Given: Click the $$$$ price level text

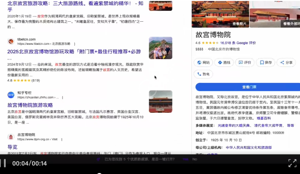Looking at the screenshot, I should (x=199, y=49).
